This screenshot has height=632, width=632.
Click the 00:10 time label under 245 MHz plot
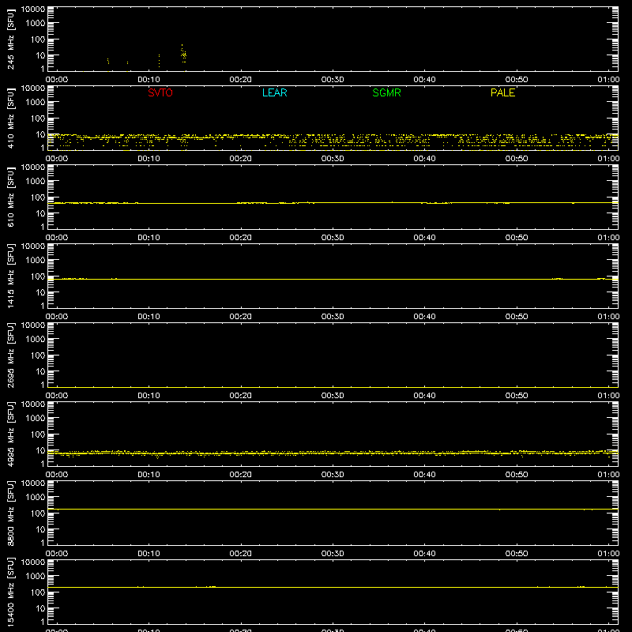coord(149,80)
